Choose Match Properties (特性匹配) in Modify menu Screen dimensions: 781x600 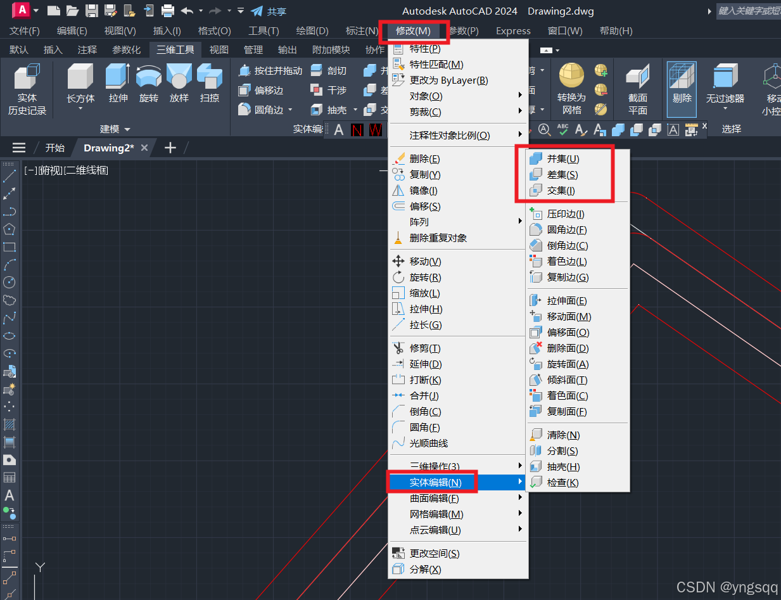pyautogui.click(x=458, y=65)
